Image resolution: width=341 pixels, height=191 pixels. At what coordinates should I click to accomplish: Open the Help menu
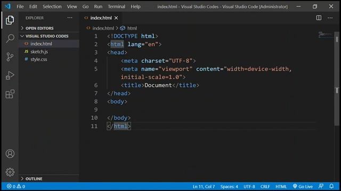(x=135, y=6)
